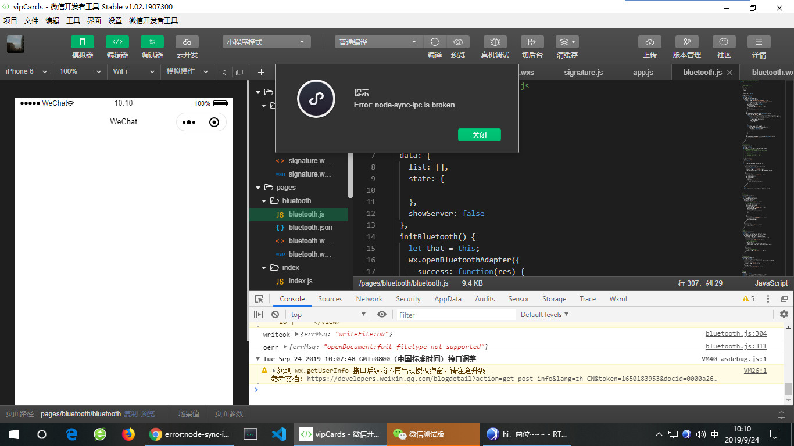Switch to the app.js editor tab
The height and width of the screenshot is (446, 794).
[x=643, y=72]
